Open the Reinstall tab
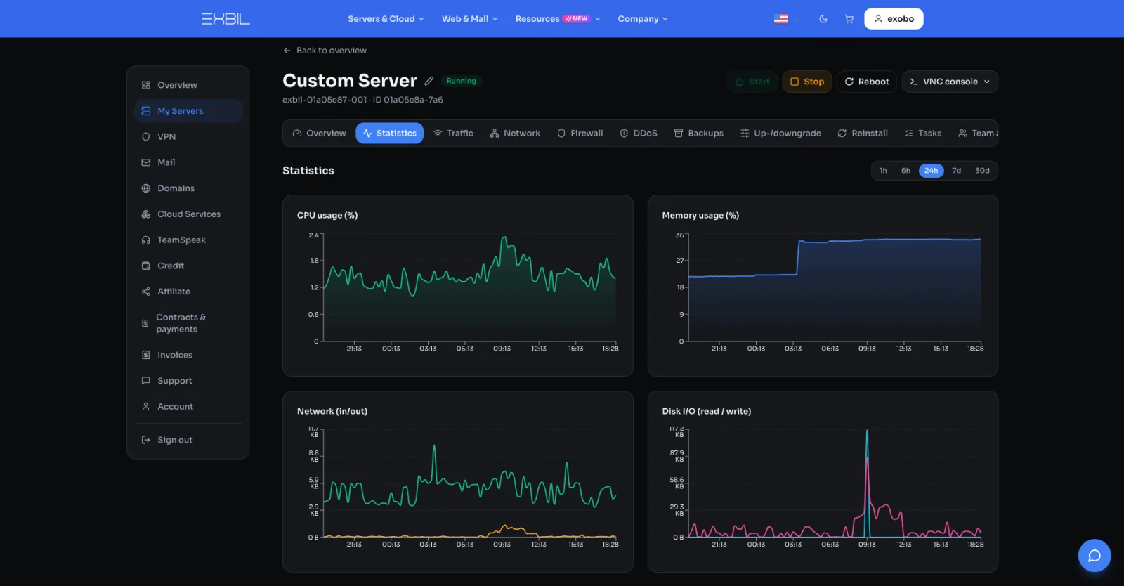1124x586 pixels. (x=863, y=134)
